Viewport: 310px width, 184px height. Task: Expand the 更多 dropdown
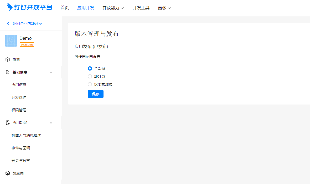click(x=164, y=8)
